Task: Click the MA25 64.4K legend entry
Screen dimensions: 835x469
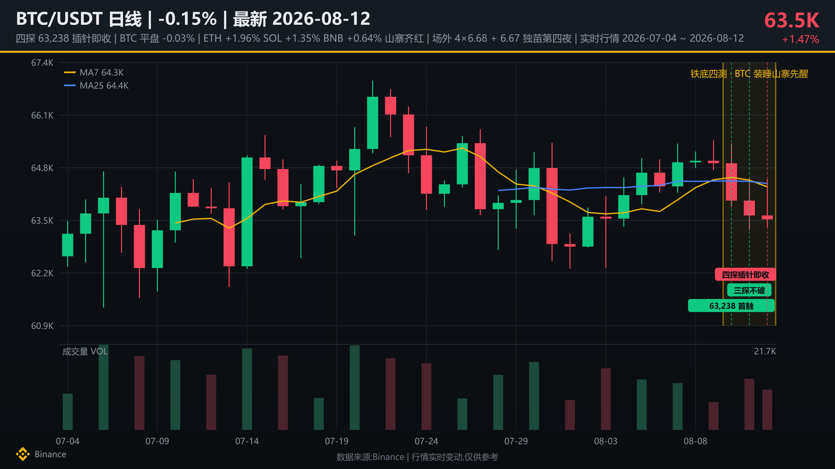Action: [x=96, y=85]
